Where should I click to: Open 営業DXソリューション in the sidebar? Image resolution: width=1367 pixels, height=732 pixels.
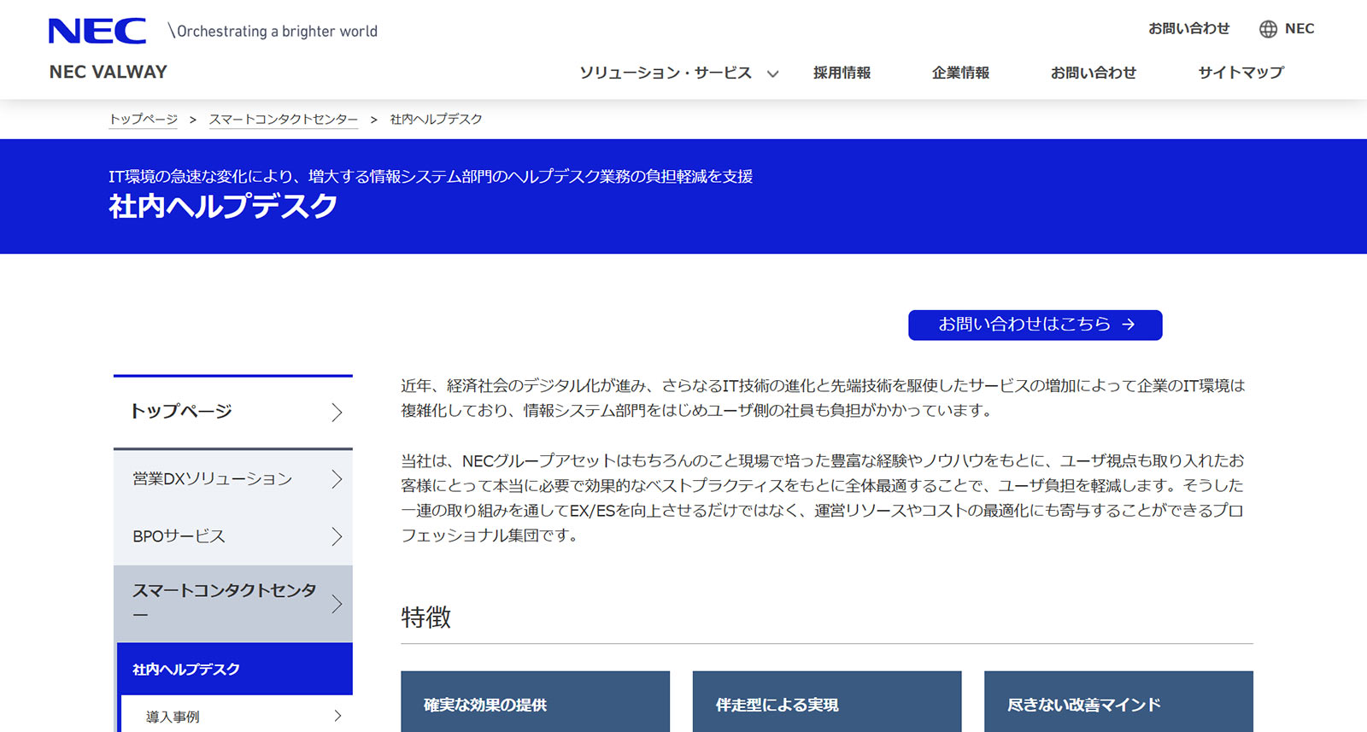coord(233,479)
